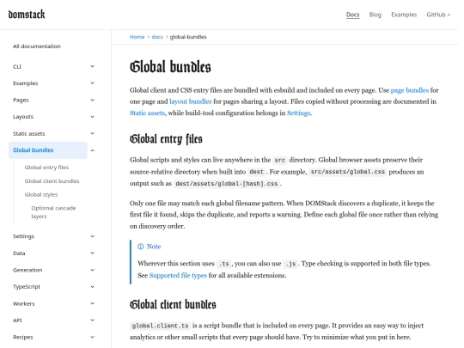The width and height of the screenshot is (464, 348).
Task: Expand the Recipes sidebar chevron
Action: [x=92, y=337]
